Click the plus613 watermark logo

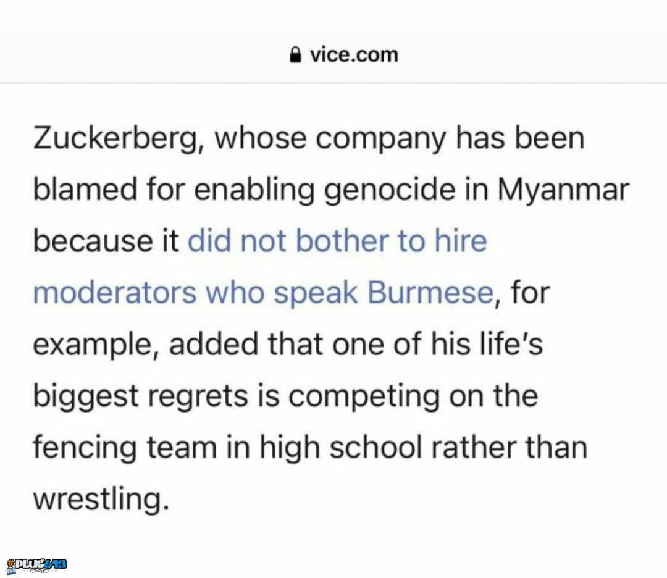click(37, 566)
